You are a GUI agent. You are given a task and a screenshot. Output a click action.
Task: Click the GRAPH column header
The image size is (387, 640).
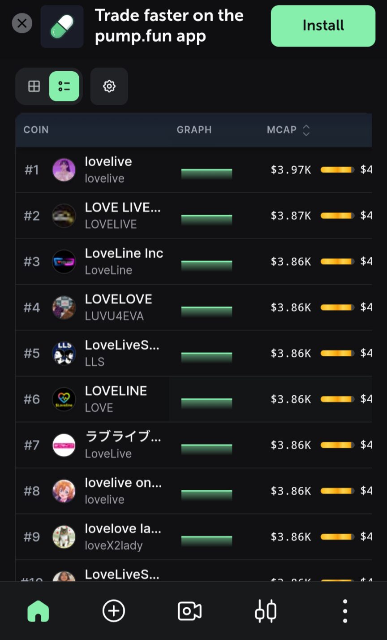pos(194,130)
